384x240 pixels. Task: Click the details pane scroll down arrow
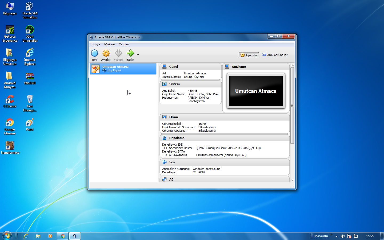pos(293,180)
